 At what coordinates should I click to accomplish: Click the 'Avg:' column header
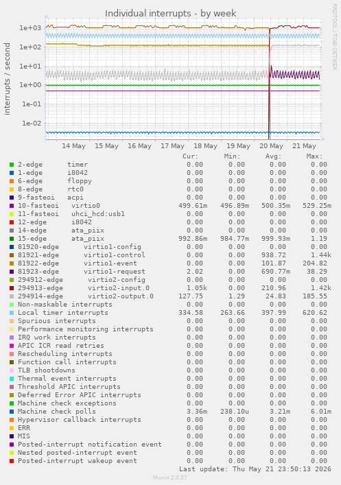click(273, 156)
